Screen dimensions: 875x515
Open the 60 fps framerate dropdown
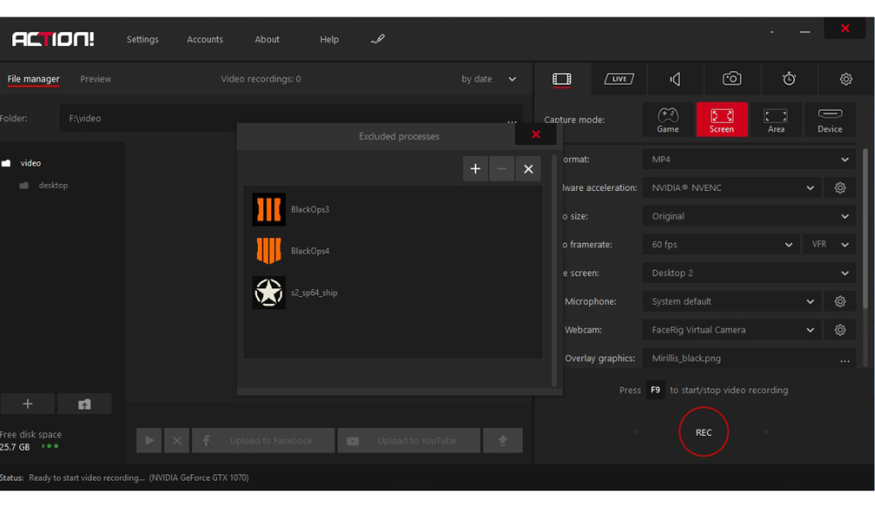pyautogui.click(x=722, y=245)
